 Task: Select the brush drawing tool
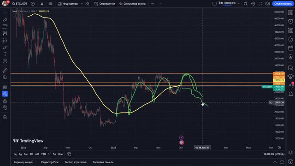coord(5,47)
